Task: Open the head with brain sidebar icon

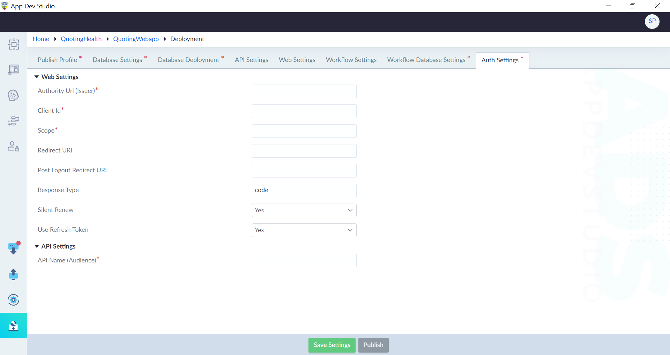Action: coord(14,95)
